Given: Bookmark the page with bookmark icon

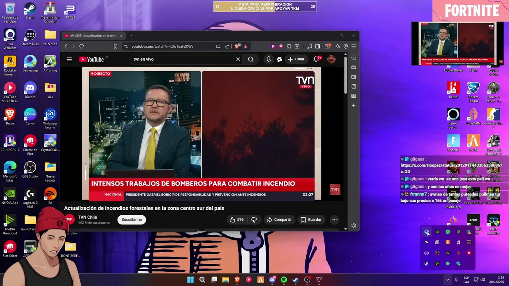Looking at the screenshot, I should [x=115, y=46].
